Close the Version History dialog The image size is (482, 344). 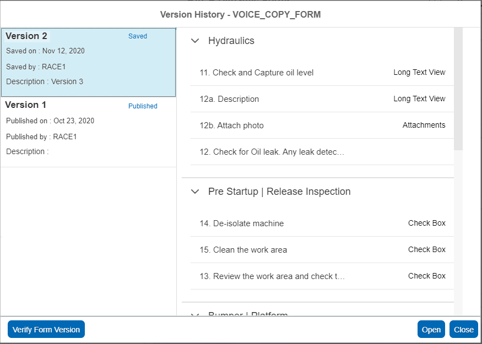463,330
